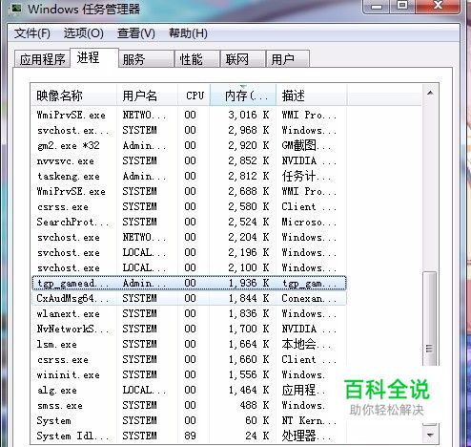This screenshot has width=471, height=447.
Task: Sort by 内存 column header
Action: click(243, 96)
